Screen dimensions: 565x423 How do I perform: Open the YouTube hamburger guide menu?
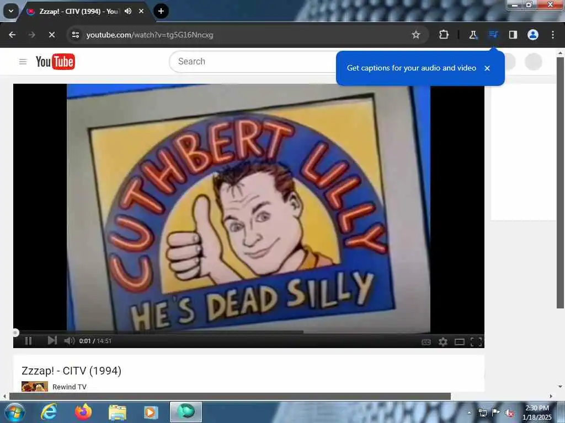[23, 62]
